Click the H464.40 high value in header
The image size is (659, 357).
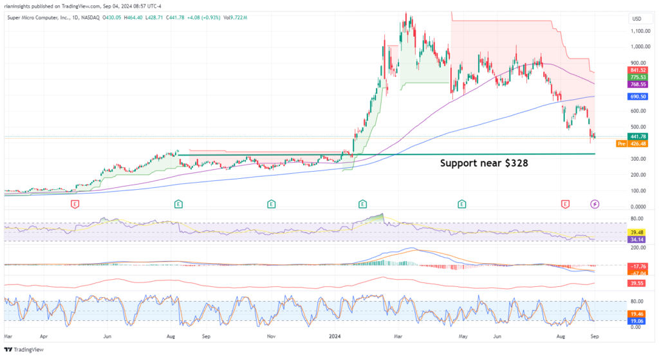click(x=133, y=17)
